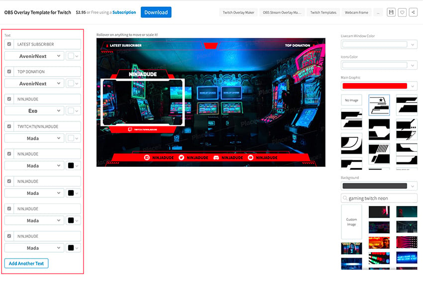The width and height of the screenshot is (423, 291).
Task: Toggle the NINJADUDE checkbox directly above Add Another Text
Action: click(9, 236)
